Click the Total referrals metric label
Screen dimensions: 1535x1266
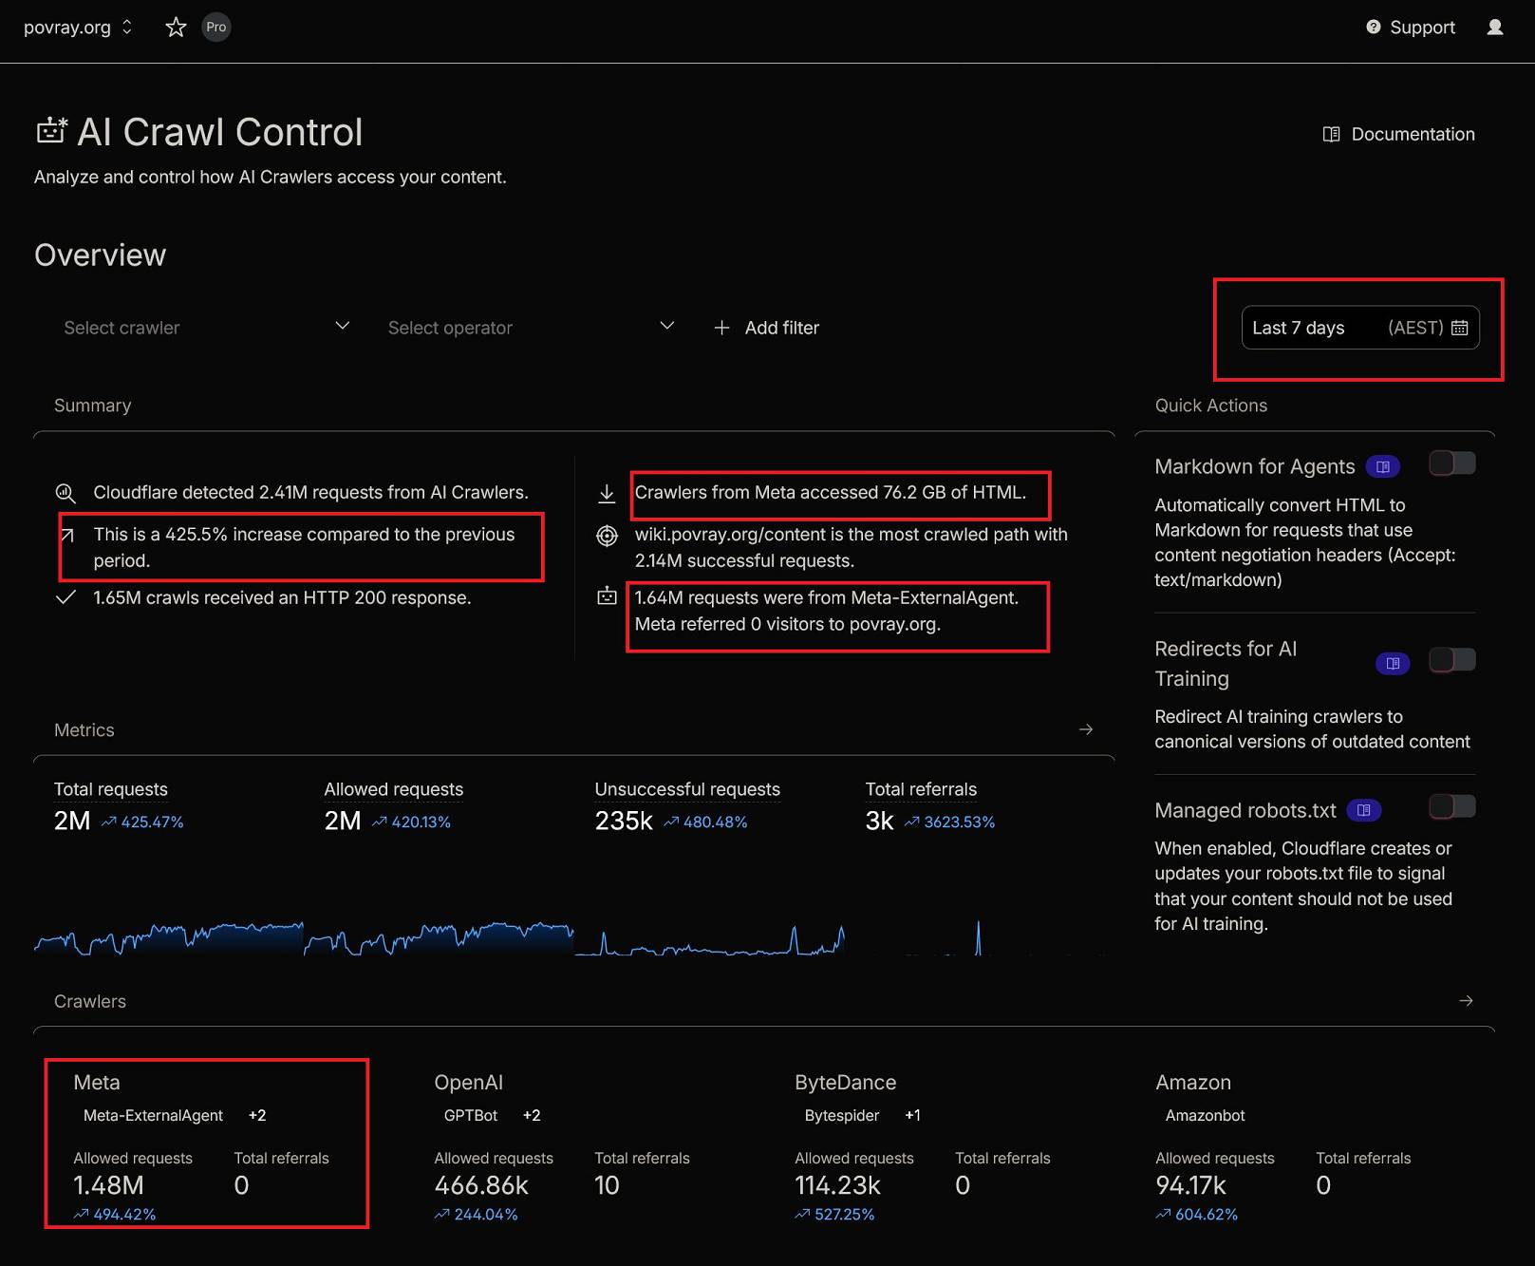pyautogui.click(x=921, y=789)
